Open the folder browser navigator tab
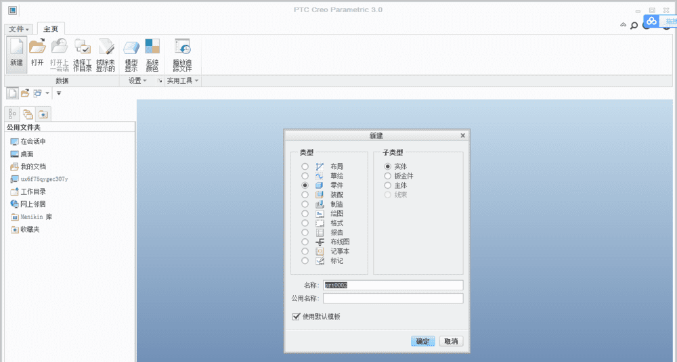This screenshot has width=677, height=362. click(x=28, y=114)
